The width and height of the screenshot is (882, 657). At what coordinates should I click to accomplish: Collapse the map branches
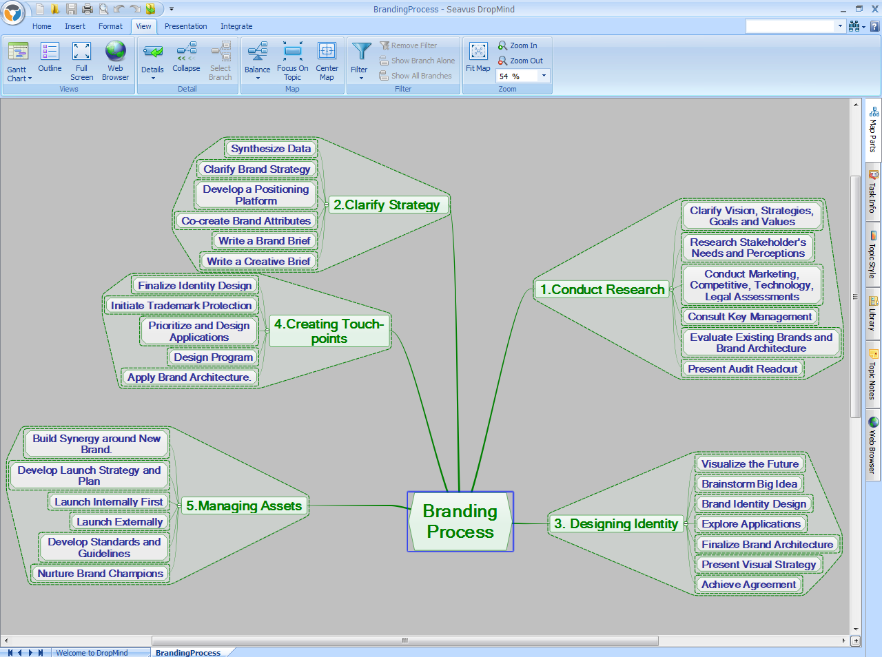pyautogui.click(x=186, y=58)
